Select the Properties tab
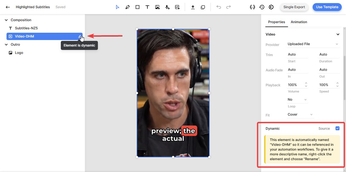 (x=276, y=22)
